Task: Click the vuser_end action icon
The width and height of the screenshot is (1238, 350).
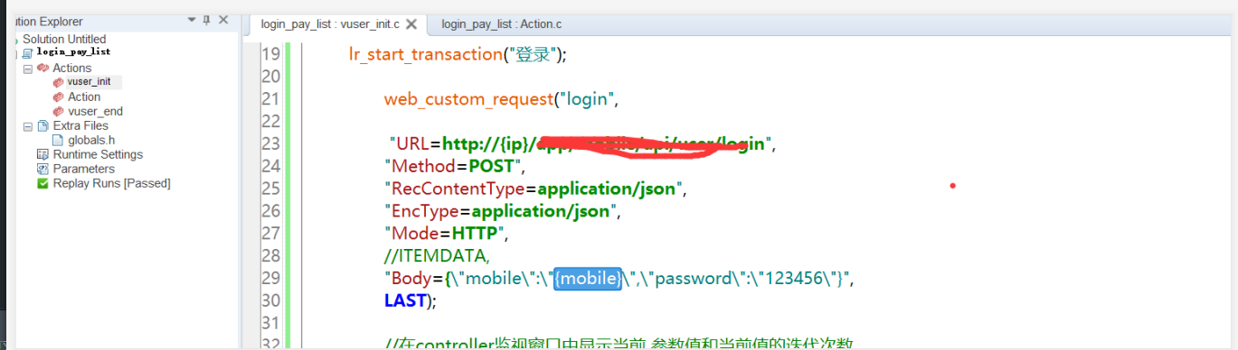Action: point(59,111)
